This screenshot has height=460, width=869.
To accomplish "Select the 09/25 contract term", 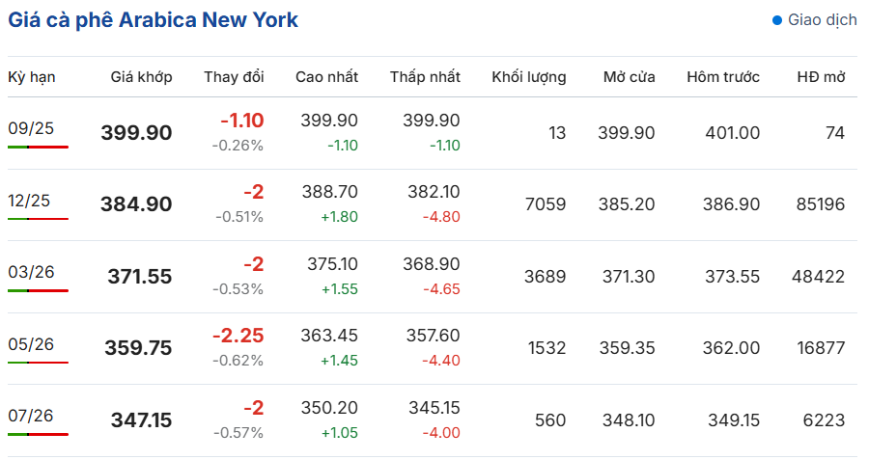I will tap(31, 128).
